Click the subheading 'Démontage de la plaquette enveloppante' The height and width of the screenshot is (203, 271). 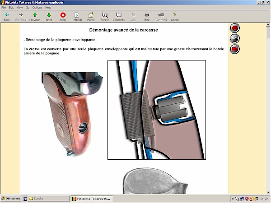click(x=61, y=40)
